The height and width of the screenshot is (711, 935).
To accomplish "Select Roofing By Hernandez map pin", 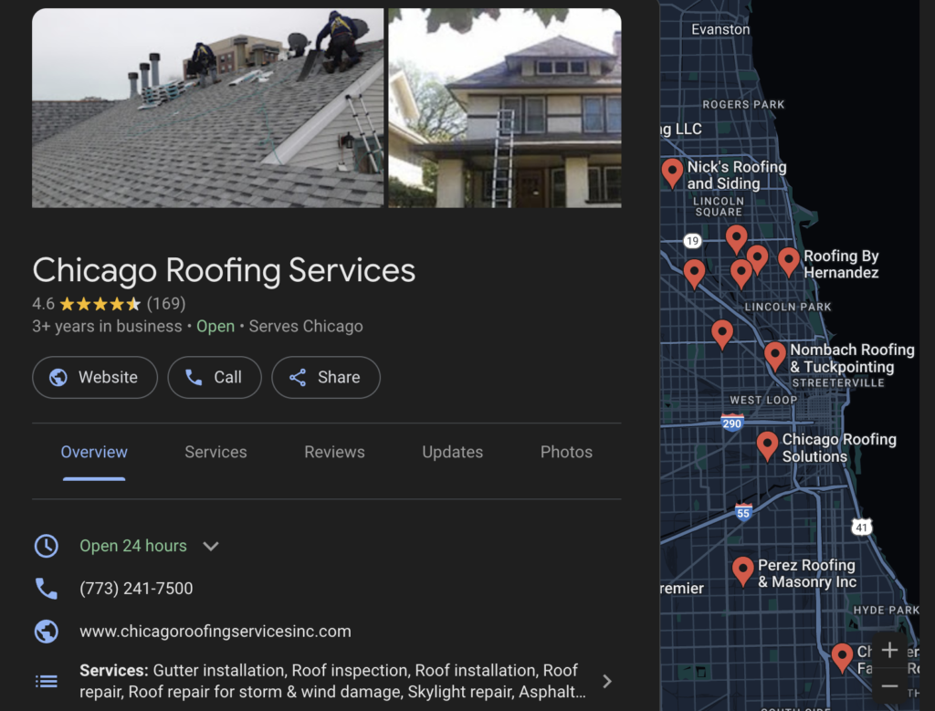I will click(x=788, y=262).
